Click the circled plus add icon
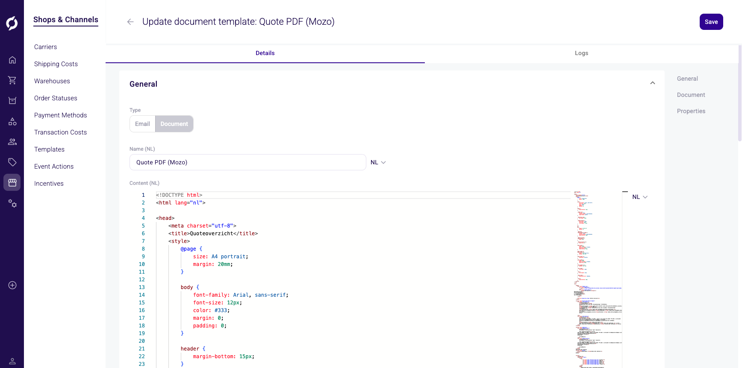The image size is (742, 368). [12, 285]
